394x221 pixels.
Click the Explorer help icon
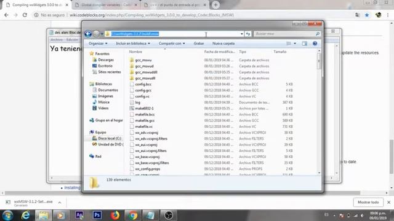pos(315,44)
